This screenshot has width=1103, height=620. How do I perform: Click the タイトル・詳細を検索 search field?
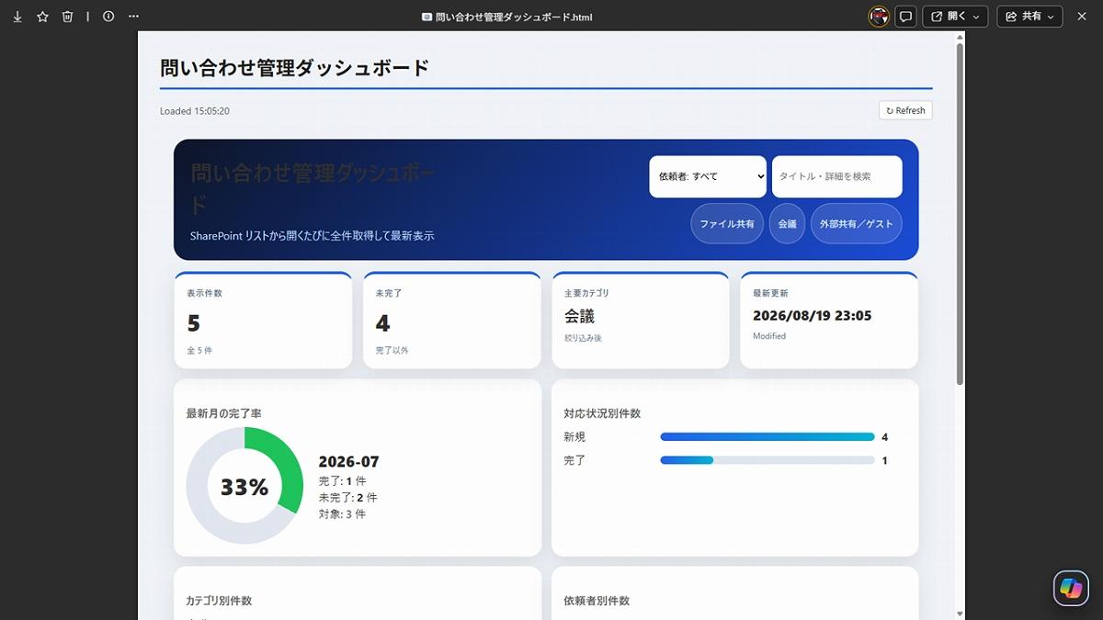click(837, 176)
